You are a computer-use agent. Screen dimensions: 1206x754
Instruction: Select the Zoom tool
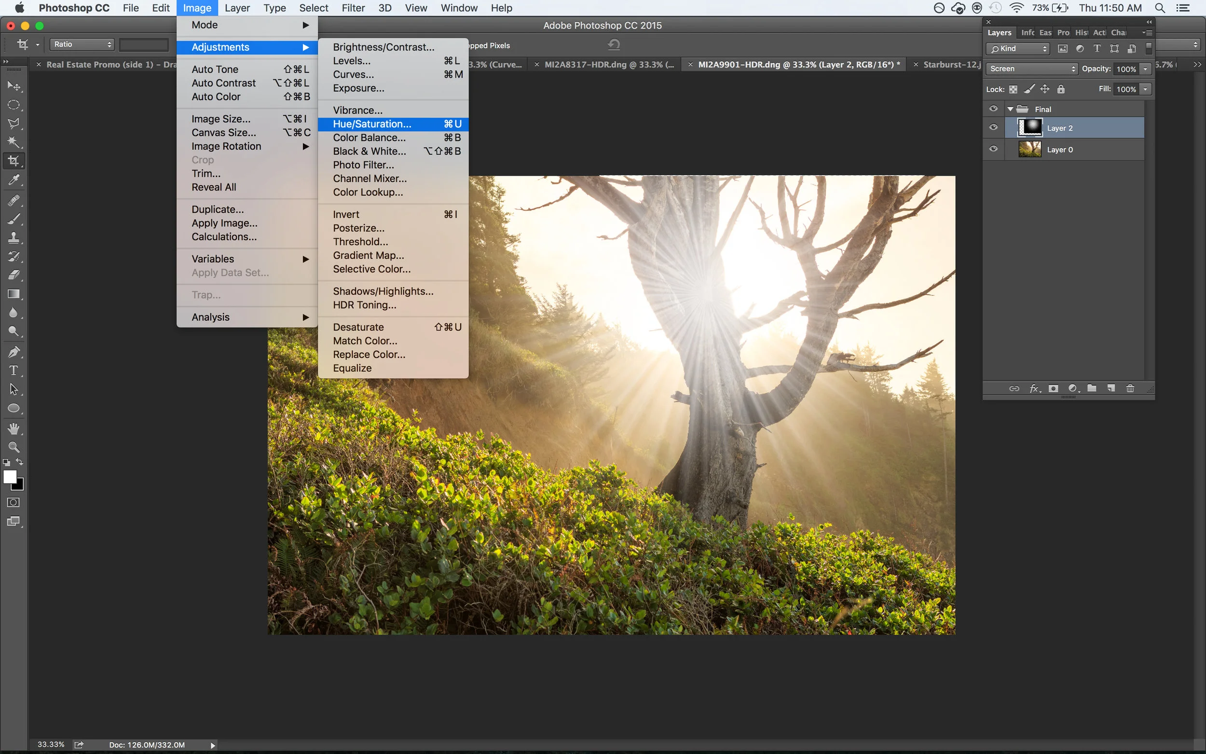coord(14,447)
